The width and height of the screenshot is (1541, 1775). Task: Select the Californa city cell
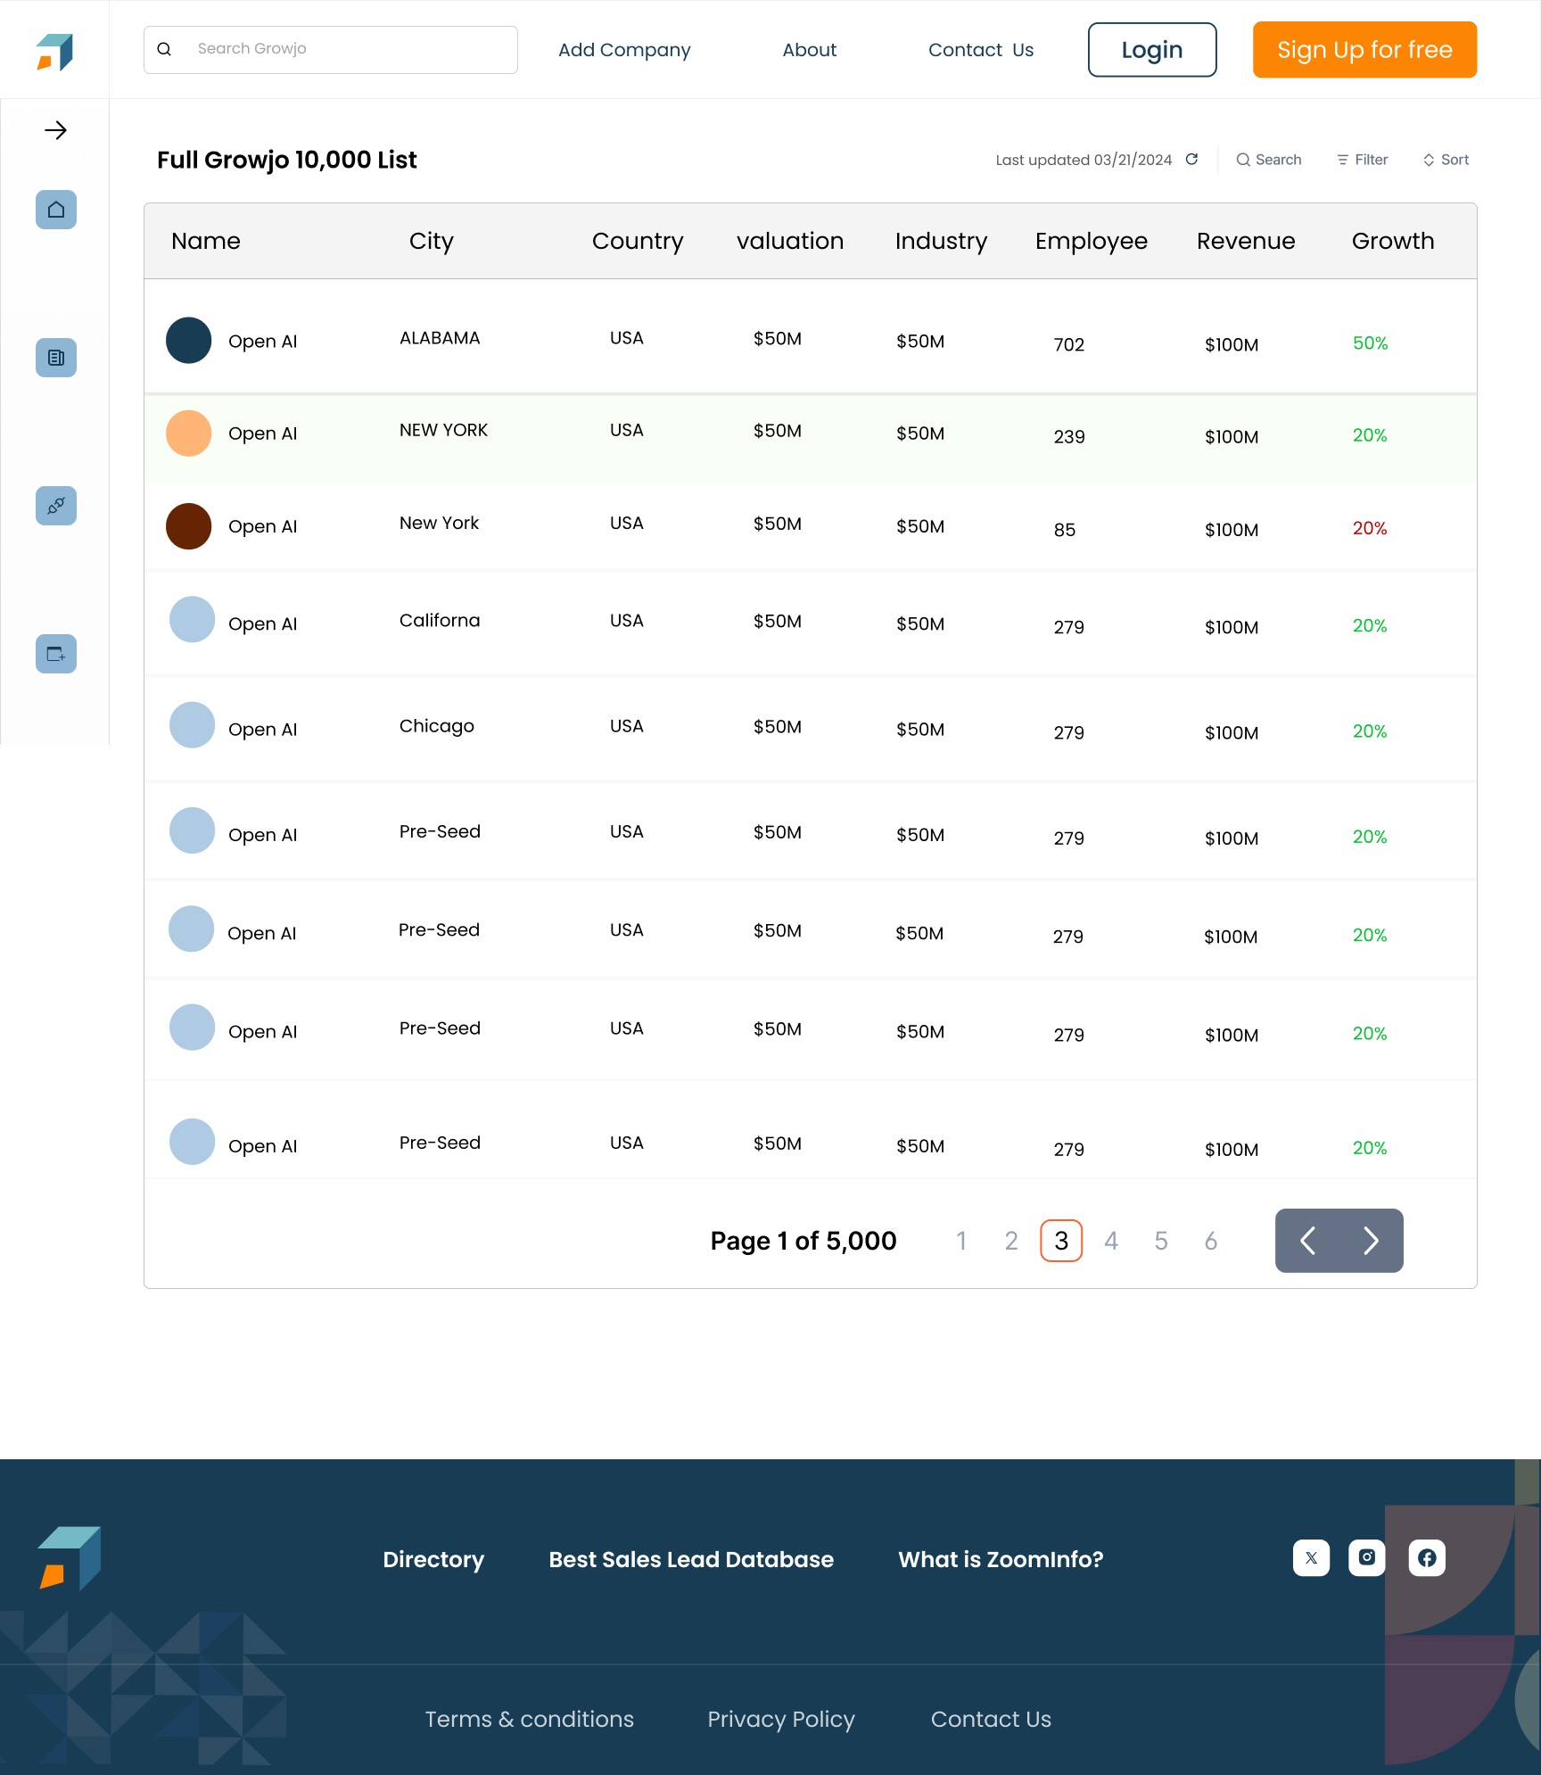coord(440,620)
